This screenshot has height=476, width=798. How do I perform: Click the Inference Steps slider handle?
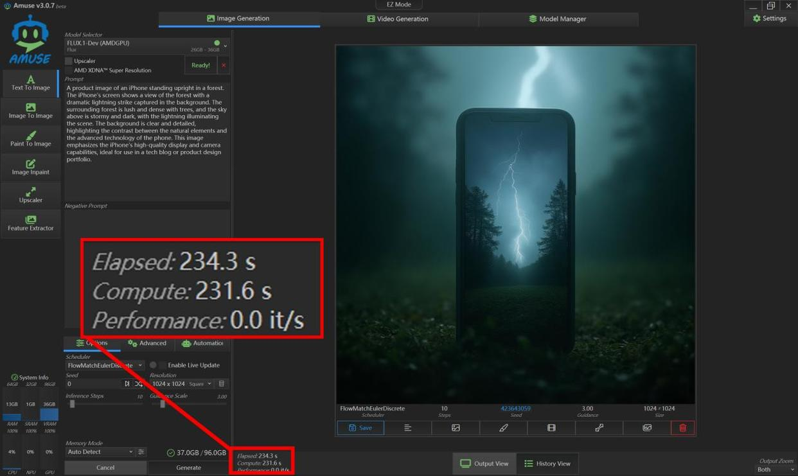click(72, 404)
